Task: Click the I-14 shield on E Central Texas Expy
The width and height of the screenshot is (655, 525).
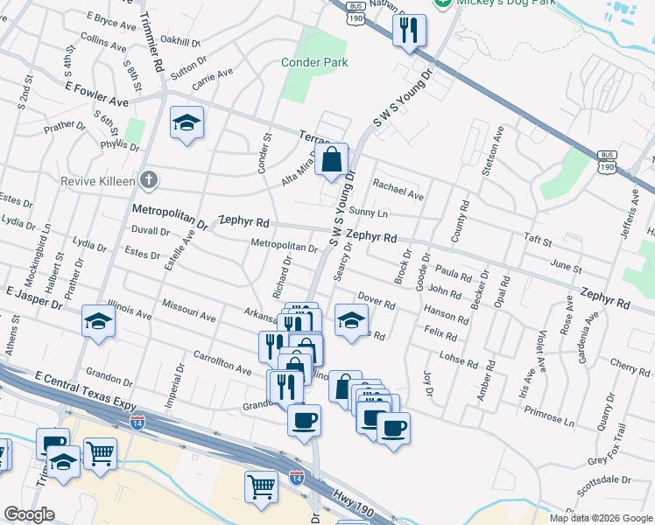Action: [x=137, y=423]
